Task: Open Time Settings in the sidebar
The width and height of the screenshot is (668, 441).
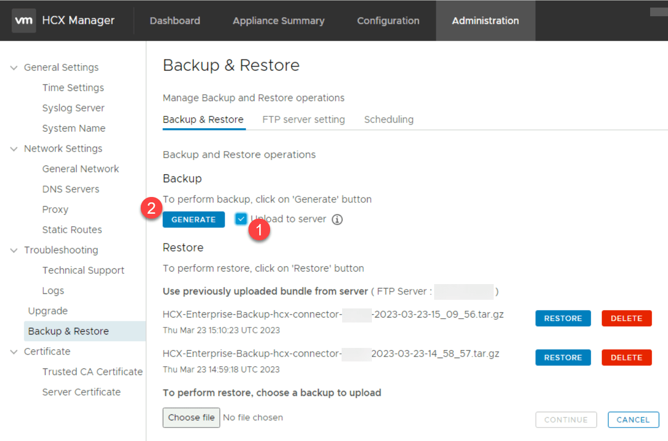Action: point(73,88)
